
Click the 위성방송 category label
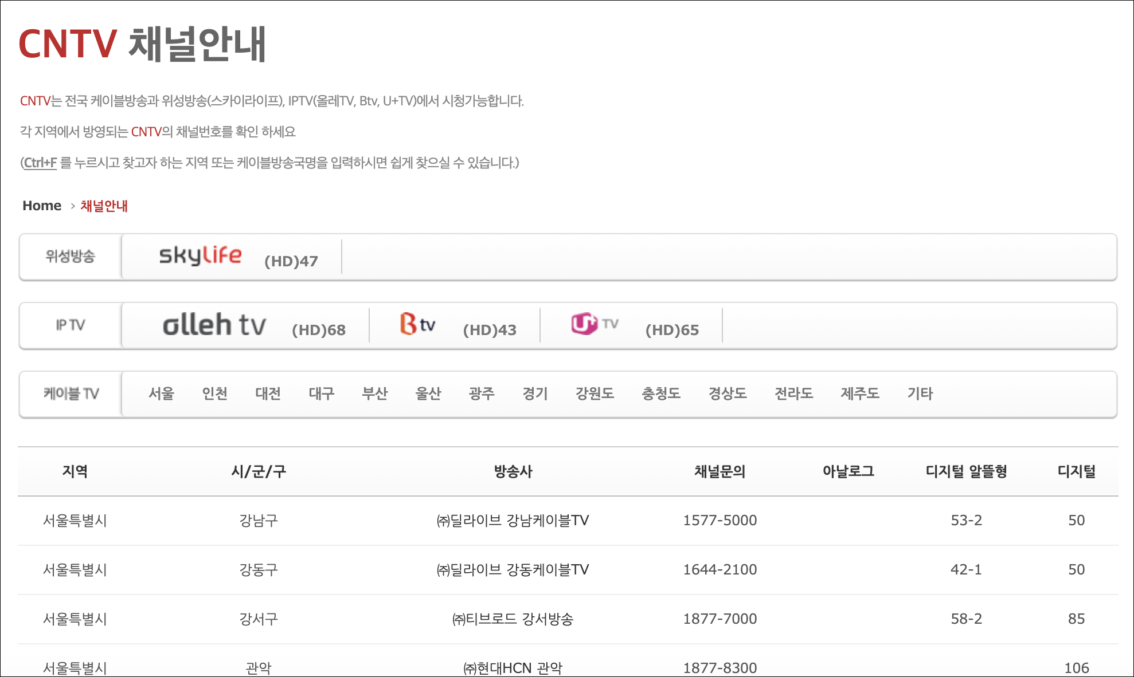70,256
